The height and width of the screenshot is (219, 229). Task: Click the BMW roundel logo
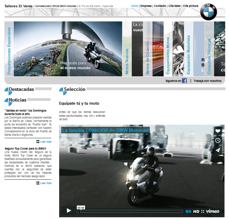click(208, 12)
